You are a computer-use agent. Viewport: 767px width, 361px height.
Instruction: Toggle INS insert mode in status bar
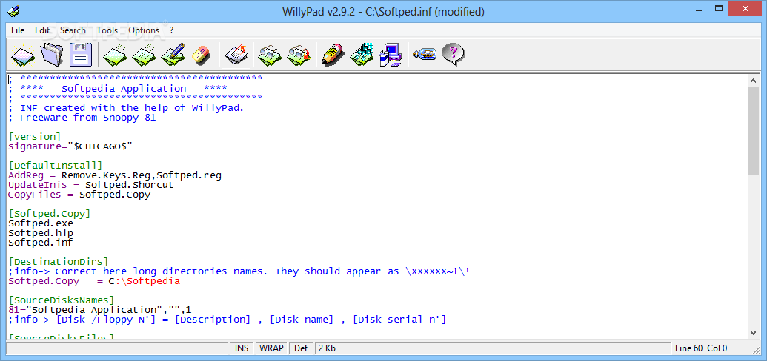(242, 348)
